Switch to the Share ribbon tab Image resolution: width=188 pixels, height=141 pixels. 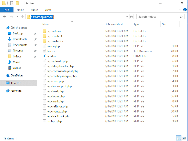point(34,10)
